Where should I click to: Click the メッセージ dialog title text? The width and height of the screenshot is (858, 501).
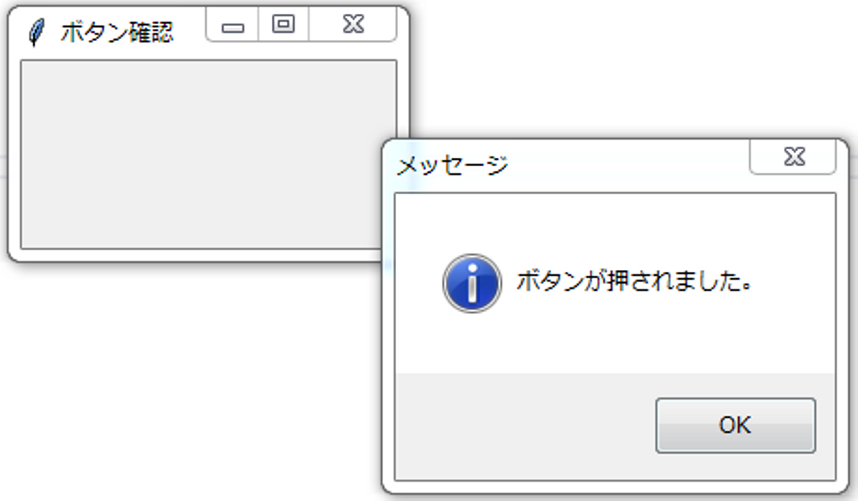point(452,165)
